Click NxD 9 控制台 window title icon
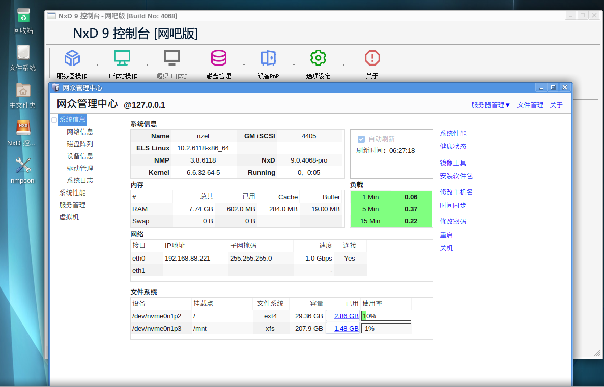604x387 pixels. [51, 16]
